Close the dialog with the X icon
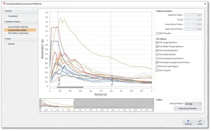Viewport: 211px width, 131px height. click(x=205, y=4)
